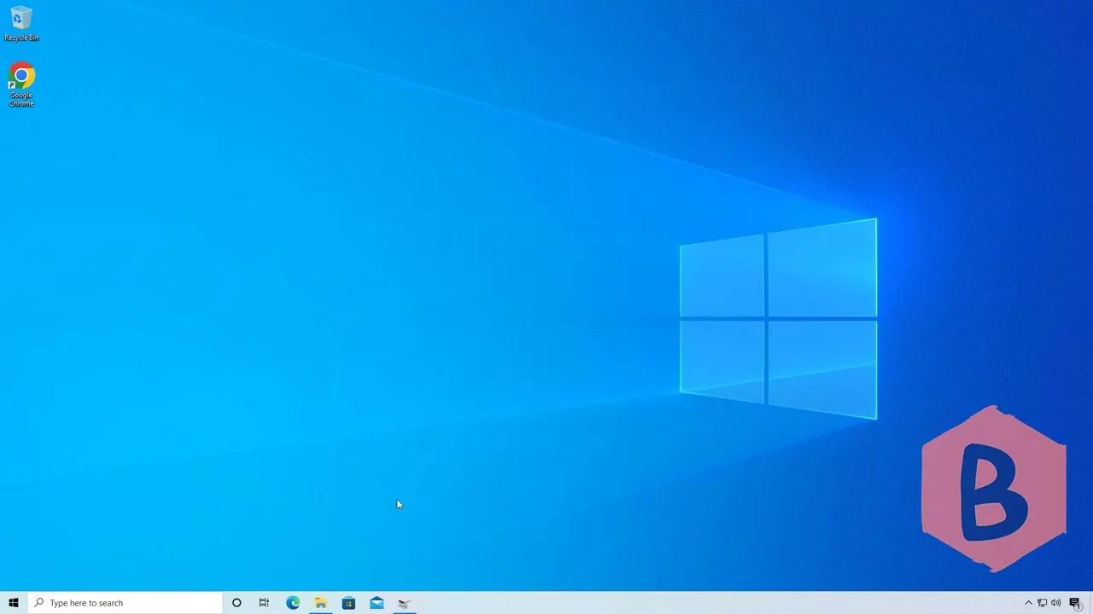Launch the Mail app from the taskbar
The image size is (1093, 614).
point(377,603)
